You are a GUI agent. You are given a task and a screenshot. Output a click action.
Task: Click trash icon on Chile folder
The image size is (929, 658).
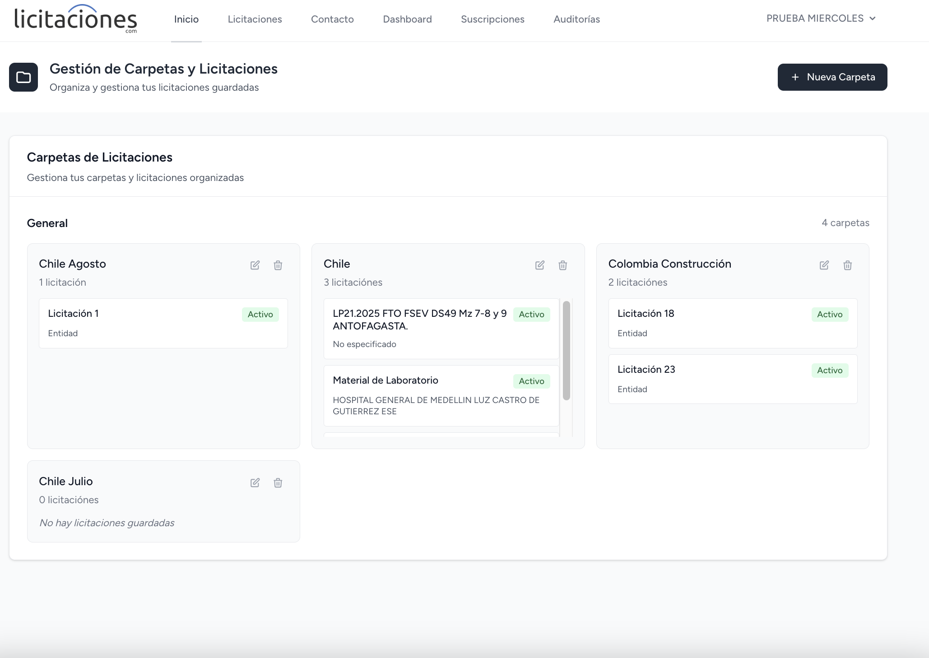(x=563, y=265)
